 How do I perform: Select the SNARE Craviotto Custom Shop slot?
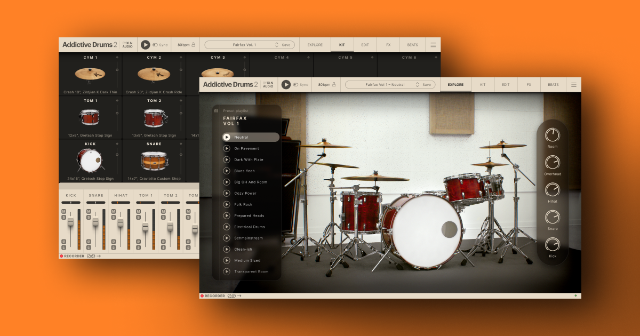click(x=154, y=161)
